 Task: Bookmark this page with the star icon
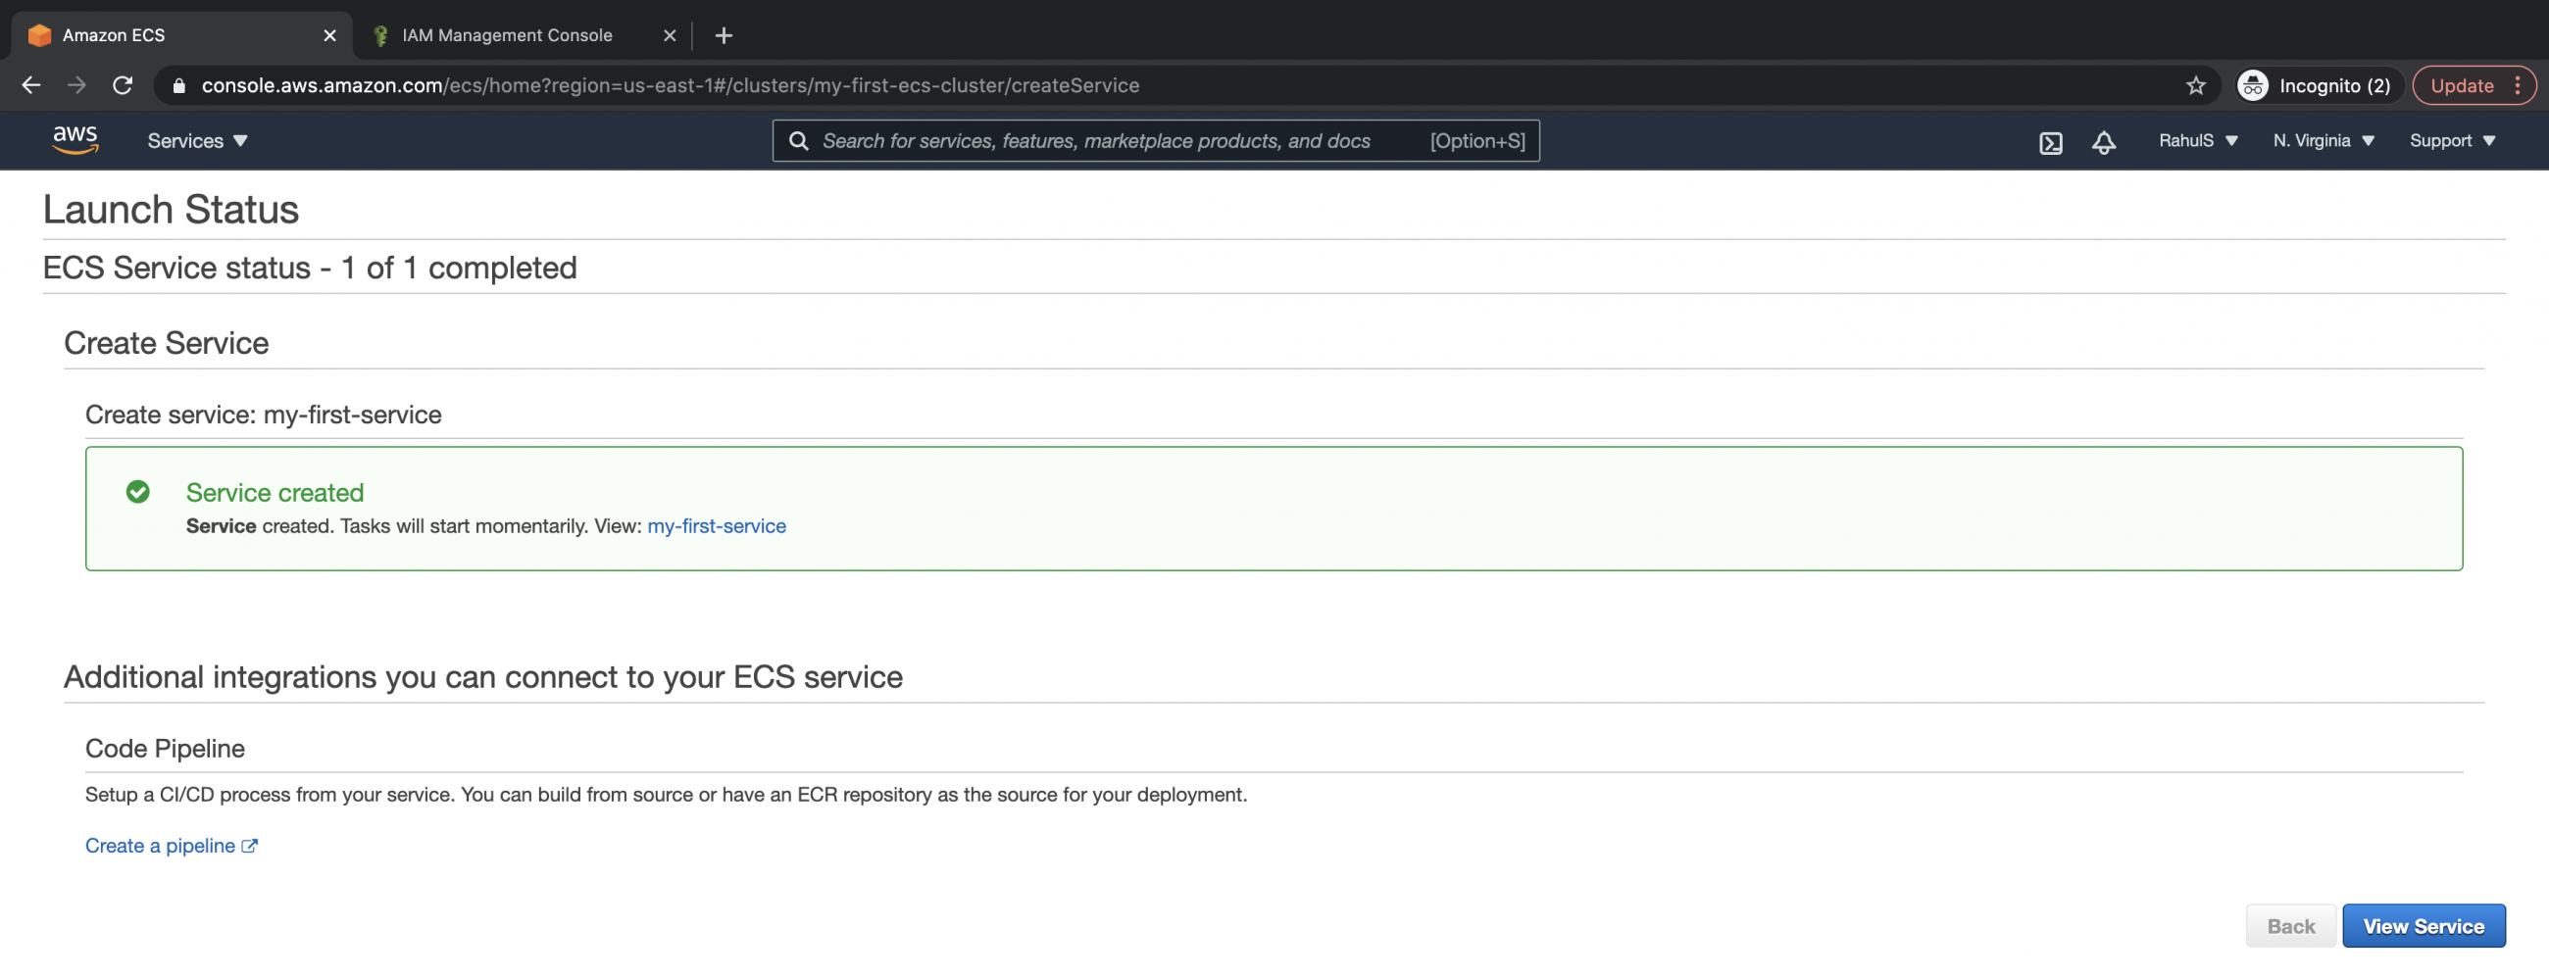[x=2197, y=85]
